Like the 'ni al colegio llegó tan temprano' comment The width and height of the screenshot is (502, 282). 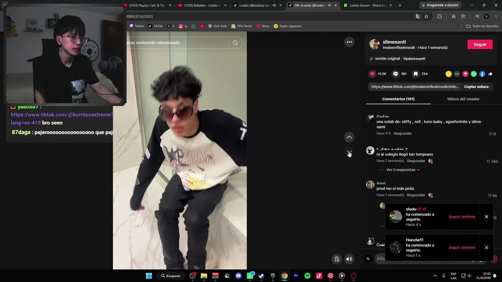coord(488,161)
